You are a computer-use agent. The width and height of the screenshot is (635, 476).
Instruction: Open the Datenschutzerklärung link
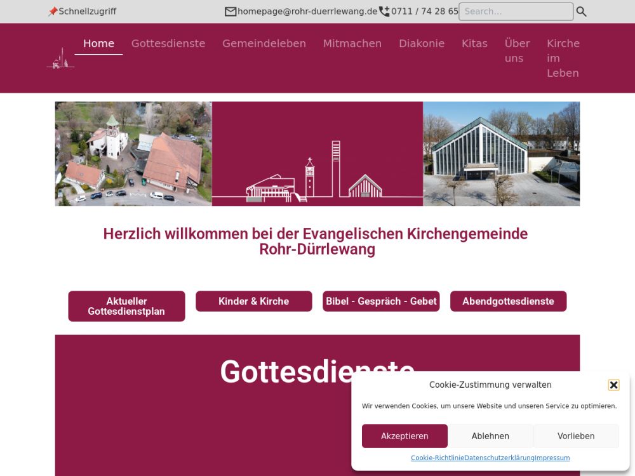[x=499, y=458]
